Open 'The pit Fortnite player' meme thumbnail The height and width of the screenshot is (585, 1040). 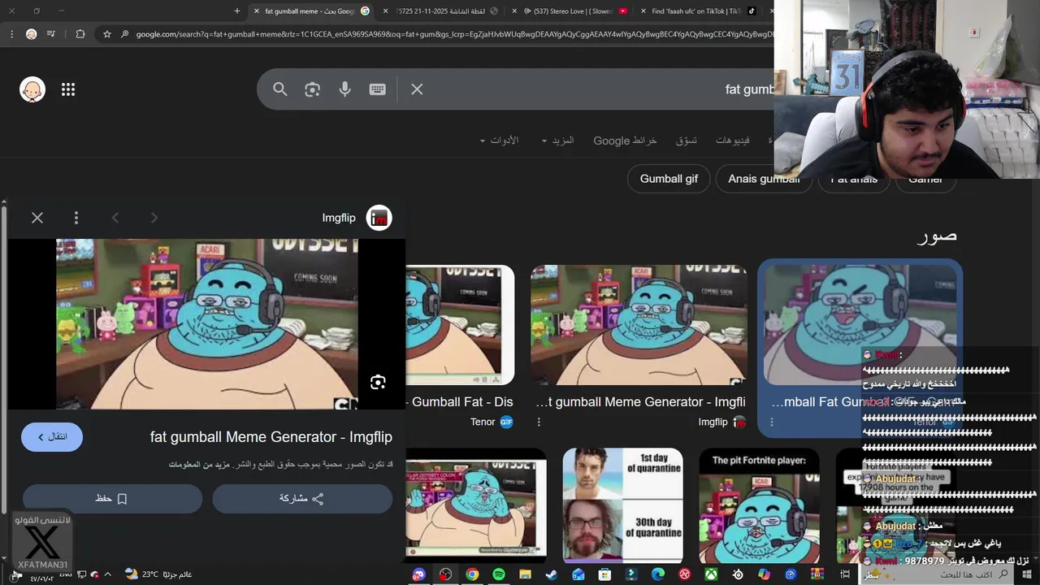(x=760, y=505)
